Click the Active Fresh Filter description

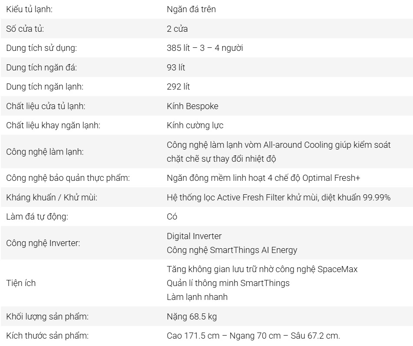(278, 197)
